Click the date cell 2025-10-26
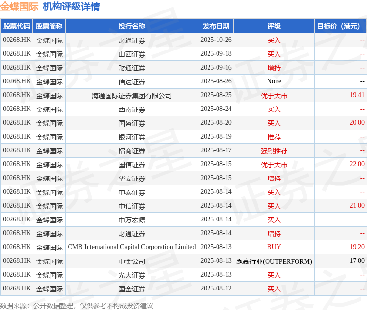 [216, 40]
